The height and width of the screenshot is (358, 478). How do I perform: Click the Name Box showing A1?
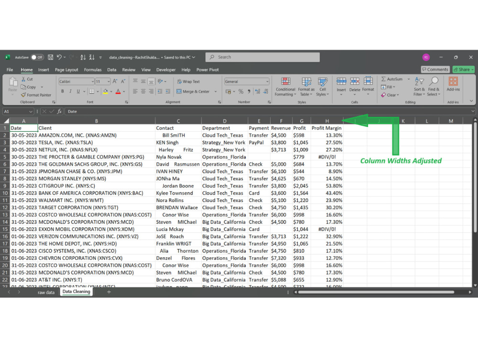point(18,111)
